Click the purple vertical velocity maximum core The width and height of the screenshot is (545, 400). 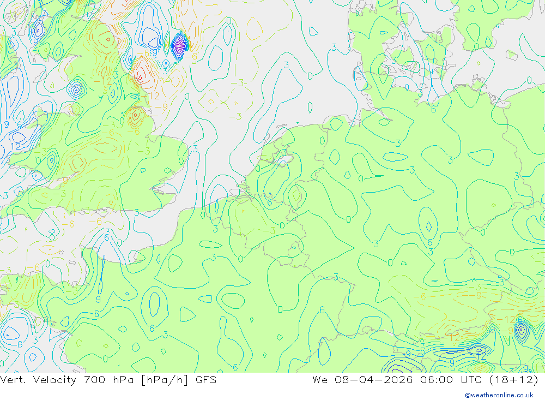179,45
